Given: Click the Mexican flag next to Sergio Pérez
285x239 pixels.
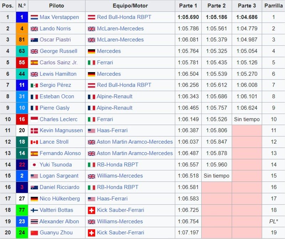Looking at the screenshot, I should (34, 85).
